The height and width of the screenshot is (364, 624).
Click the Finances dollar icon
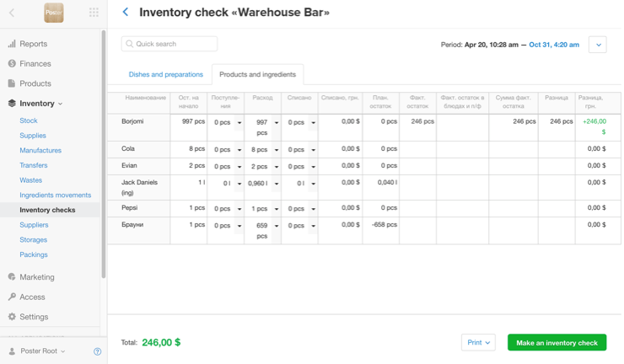[12, 64]
